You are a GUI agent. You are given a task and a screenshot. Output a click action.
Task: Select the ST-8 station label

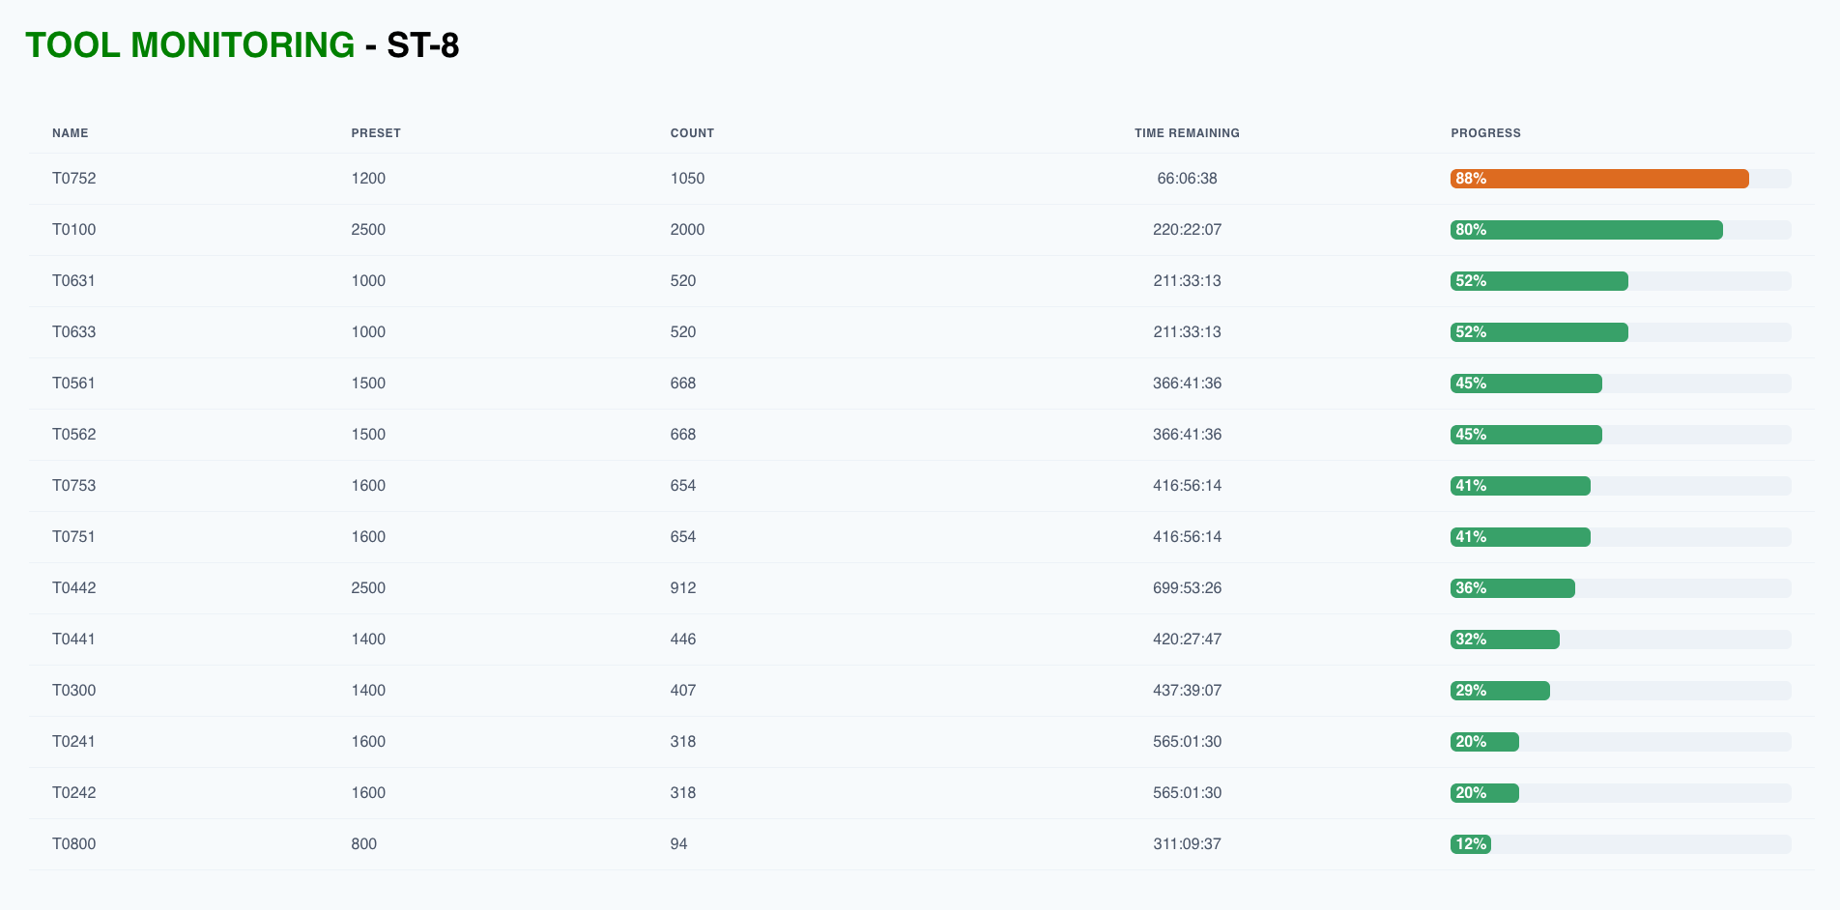click(x=421, y=44)
